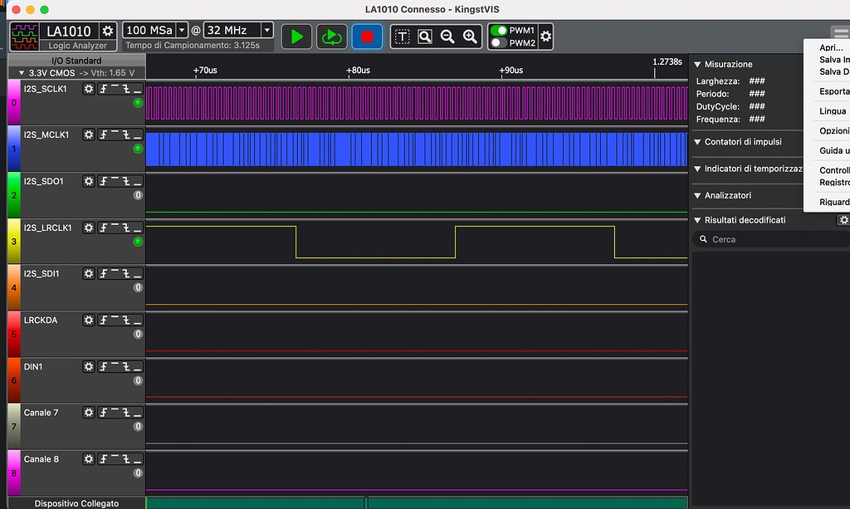
Task: Zoom in the waveform view
Action: (x=471, y=37)
